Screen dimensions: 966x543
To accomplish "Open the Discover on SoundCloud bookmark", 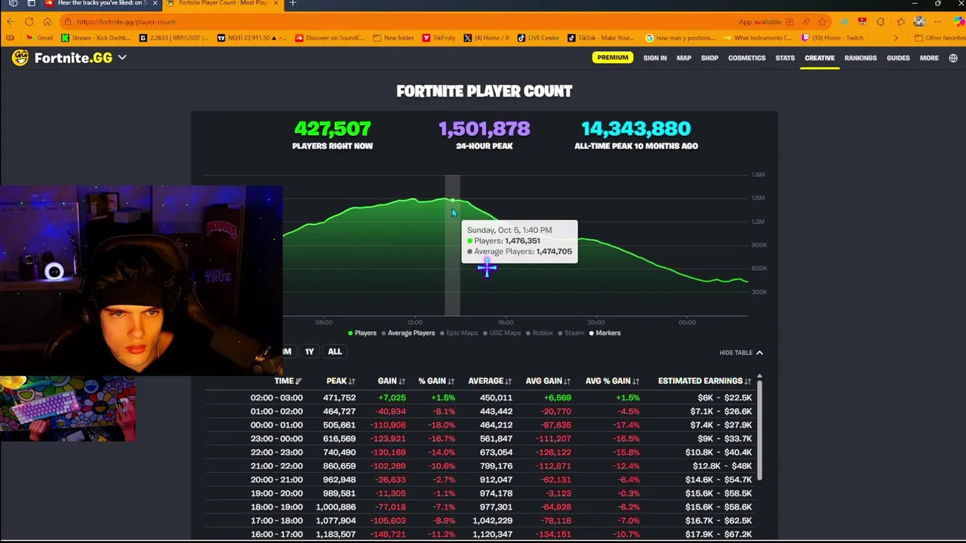I will (x=331, y=38).
